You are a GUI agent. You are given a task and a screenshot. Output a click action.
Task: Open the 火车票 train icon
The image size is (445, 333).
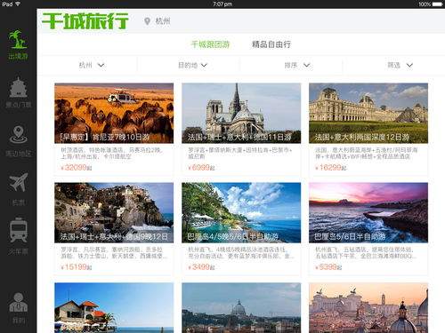18,230
